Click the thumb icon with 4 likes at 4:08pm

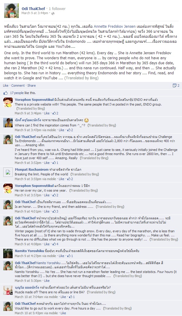click(x=54, y=244)
